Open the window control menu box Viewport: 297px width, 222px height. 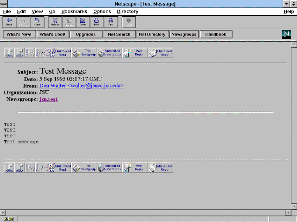(4, 4)
